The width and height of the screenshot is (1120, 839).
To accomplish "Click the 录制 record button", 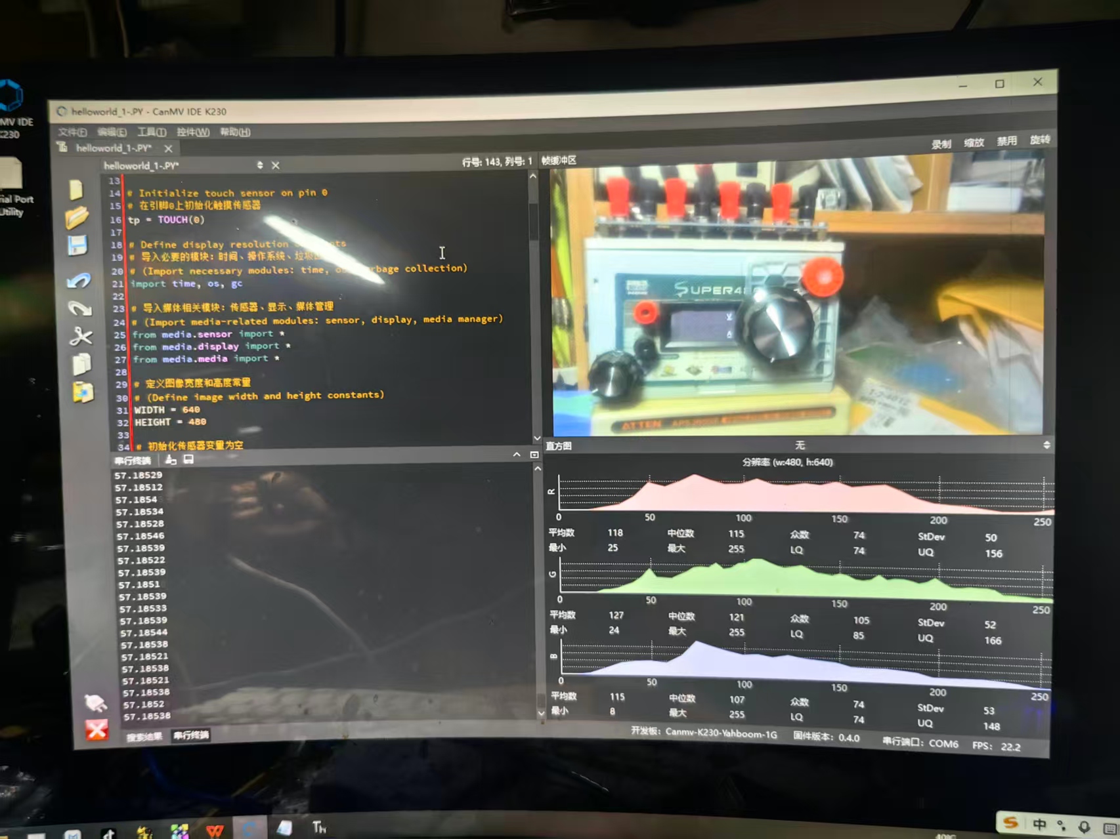I will [x=941, y=144].
